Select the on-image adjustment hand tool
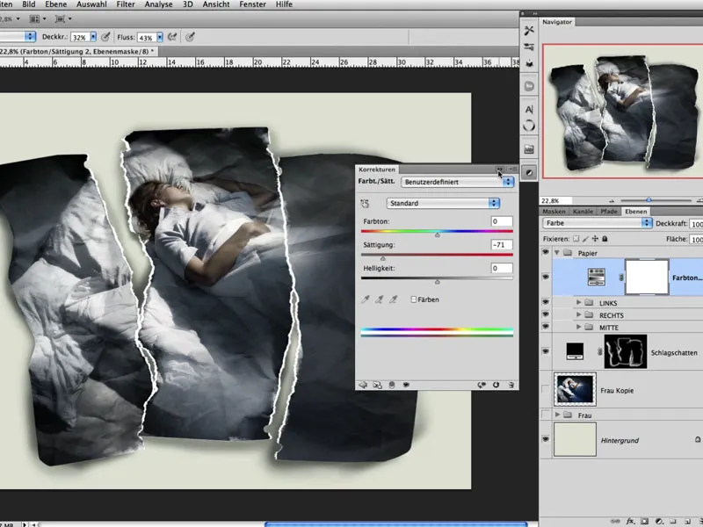The height and width of the screenshot is (527, 703). coord(365,204)
